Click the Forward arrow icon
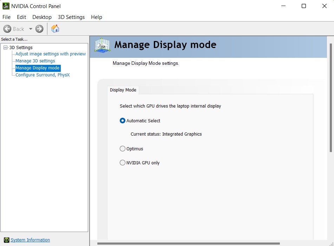 [x=39, y=29]
